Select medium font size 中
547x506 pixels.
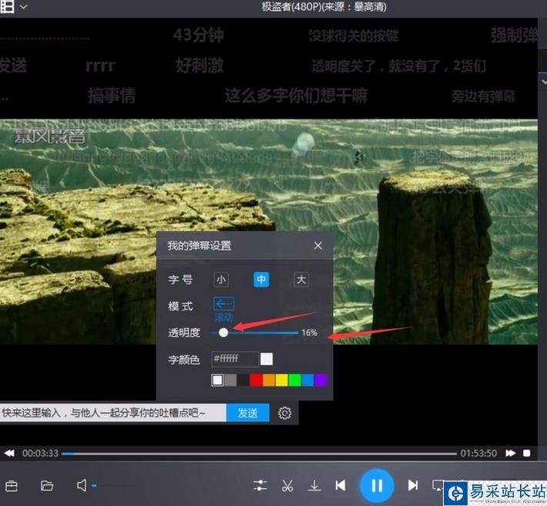pyautogui.click(x=261, y=279)
